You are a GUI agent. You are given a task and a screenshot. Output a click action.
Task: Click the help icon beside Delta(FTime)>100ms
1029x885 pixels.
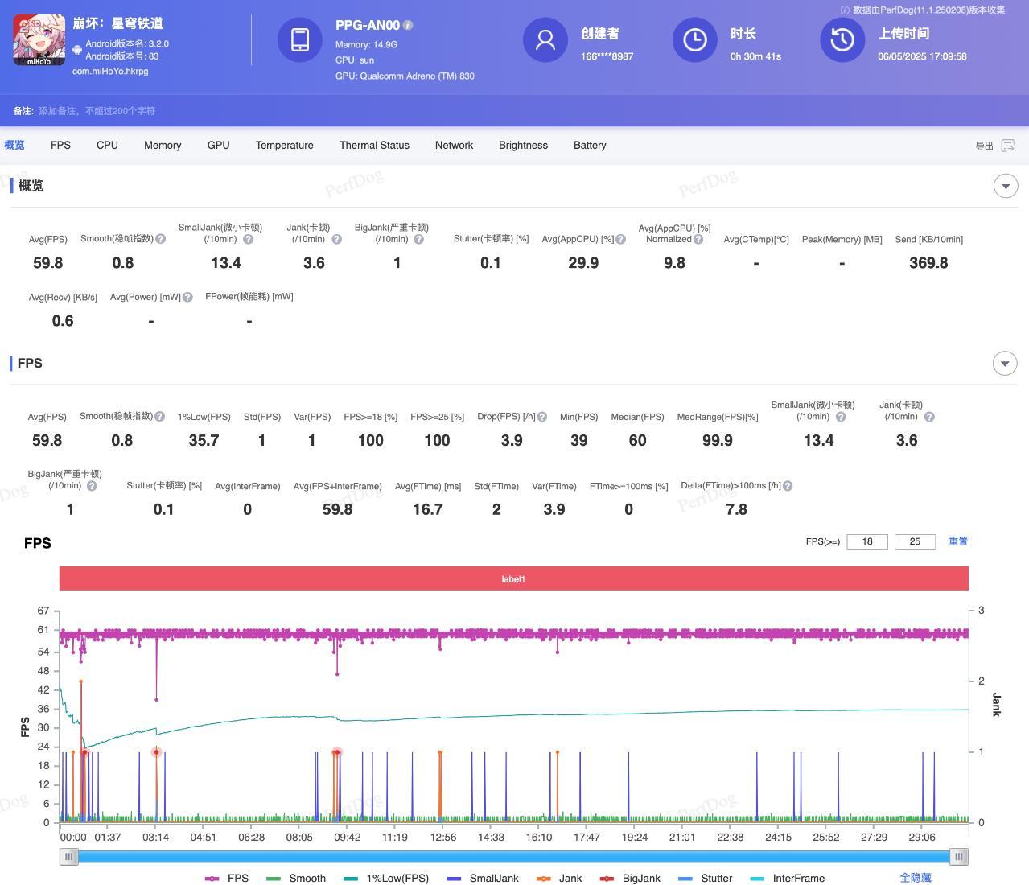(788, 486)
